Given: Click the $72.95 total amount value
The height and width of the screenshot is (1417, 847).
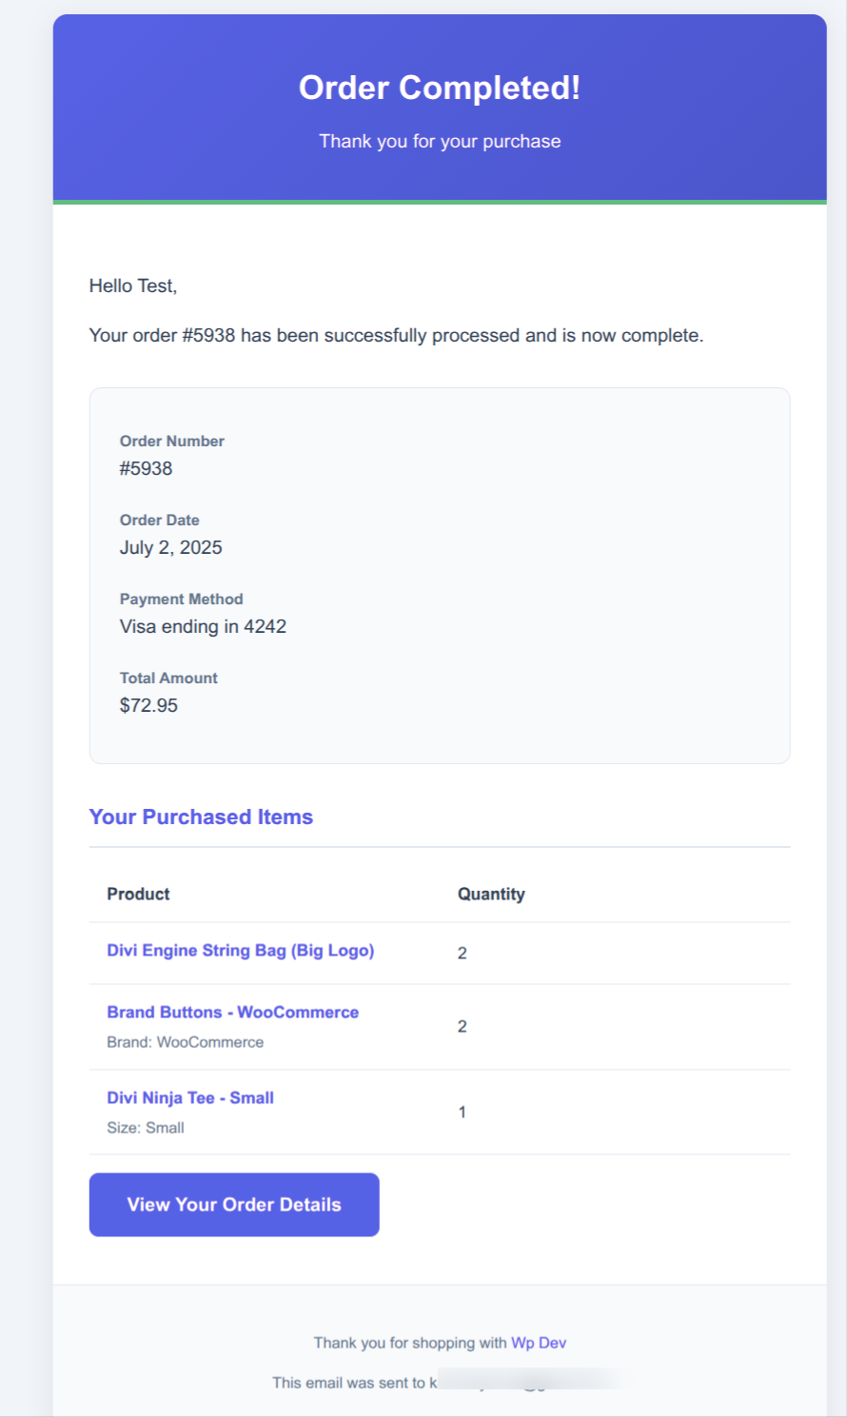Looking at the screenshot, I should pyautogui.click(x=148, y=706).
